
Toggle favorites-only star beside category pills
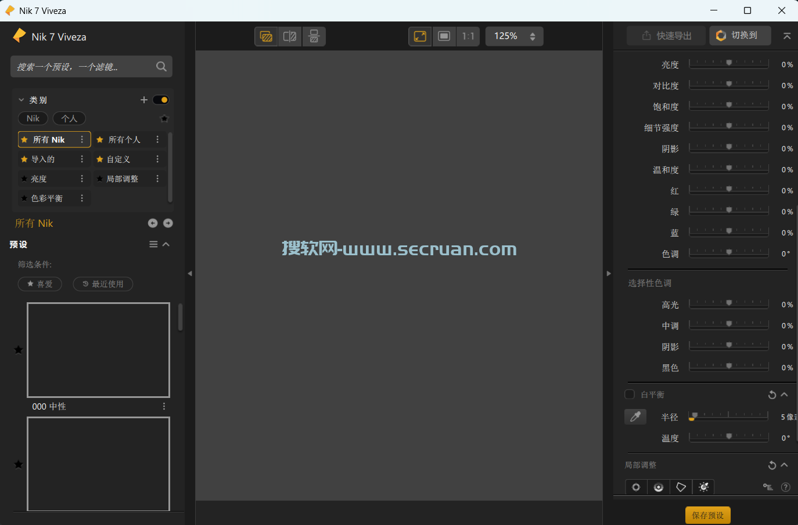(164, 119)
